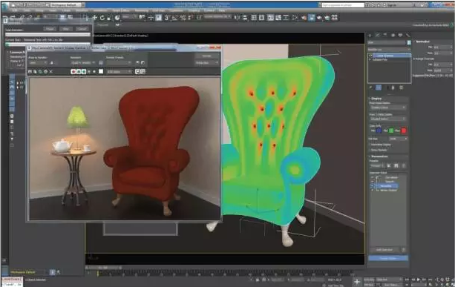
Task: Open the Create panel plus tab
Action: [370, 35]
